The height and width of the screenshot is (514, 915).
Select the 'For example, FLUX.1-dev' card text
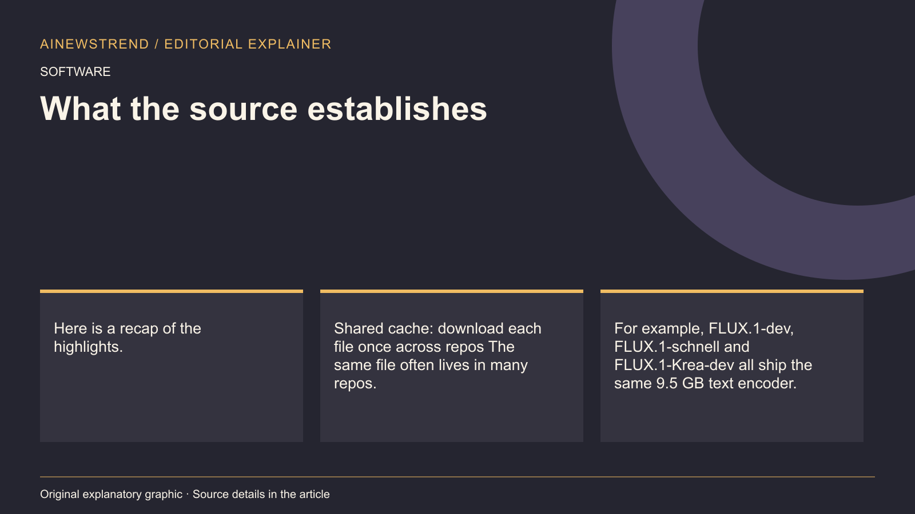(713, 356)
